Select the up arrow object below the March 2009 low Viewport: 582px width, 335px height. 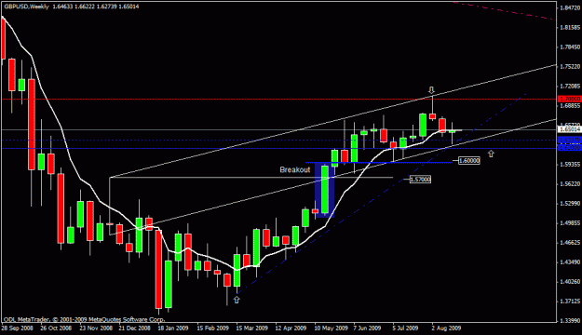click(x=237, y=300)
